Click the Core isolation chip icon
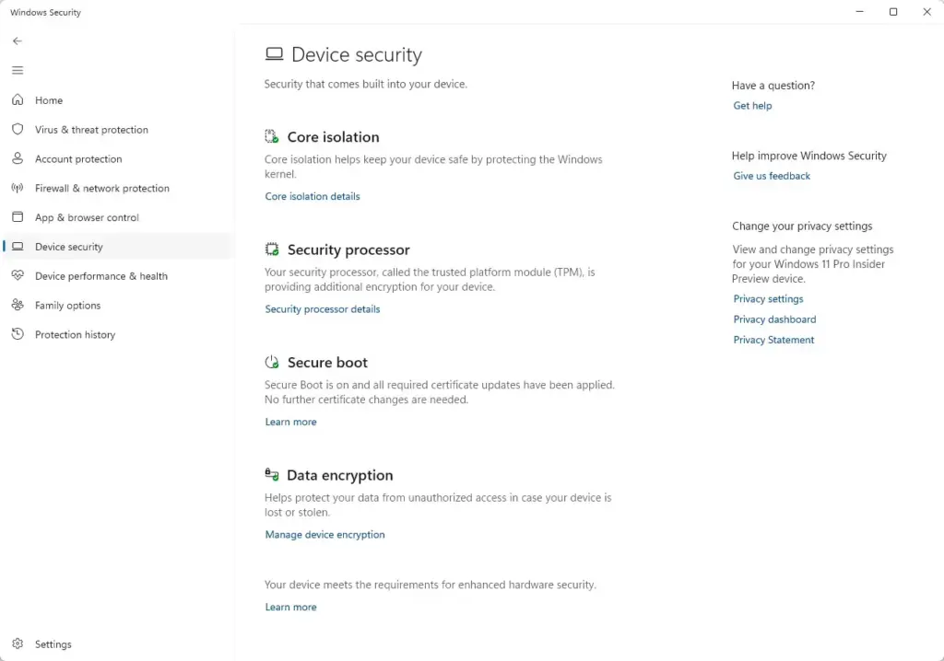The width and height of the screenshot is (944, 661). click(272, 136)
